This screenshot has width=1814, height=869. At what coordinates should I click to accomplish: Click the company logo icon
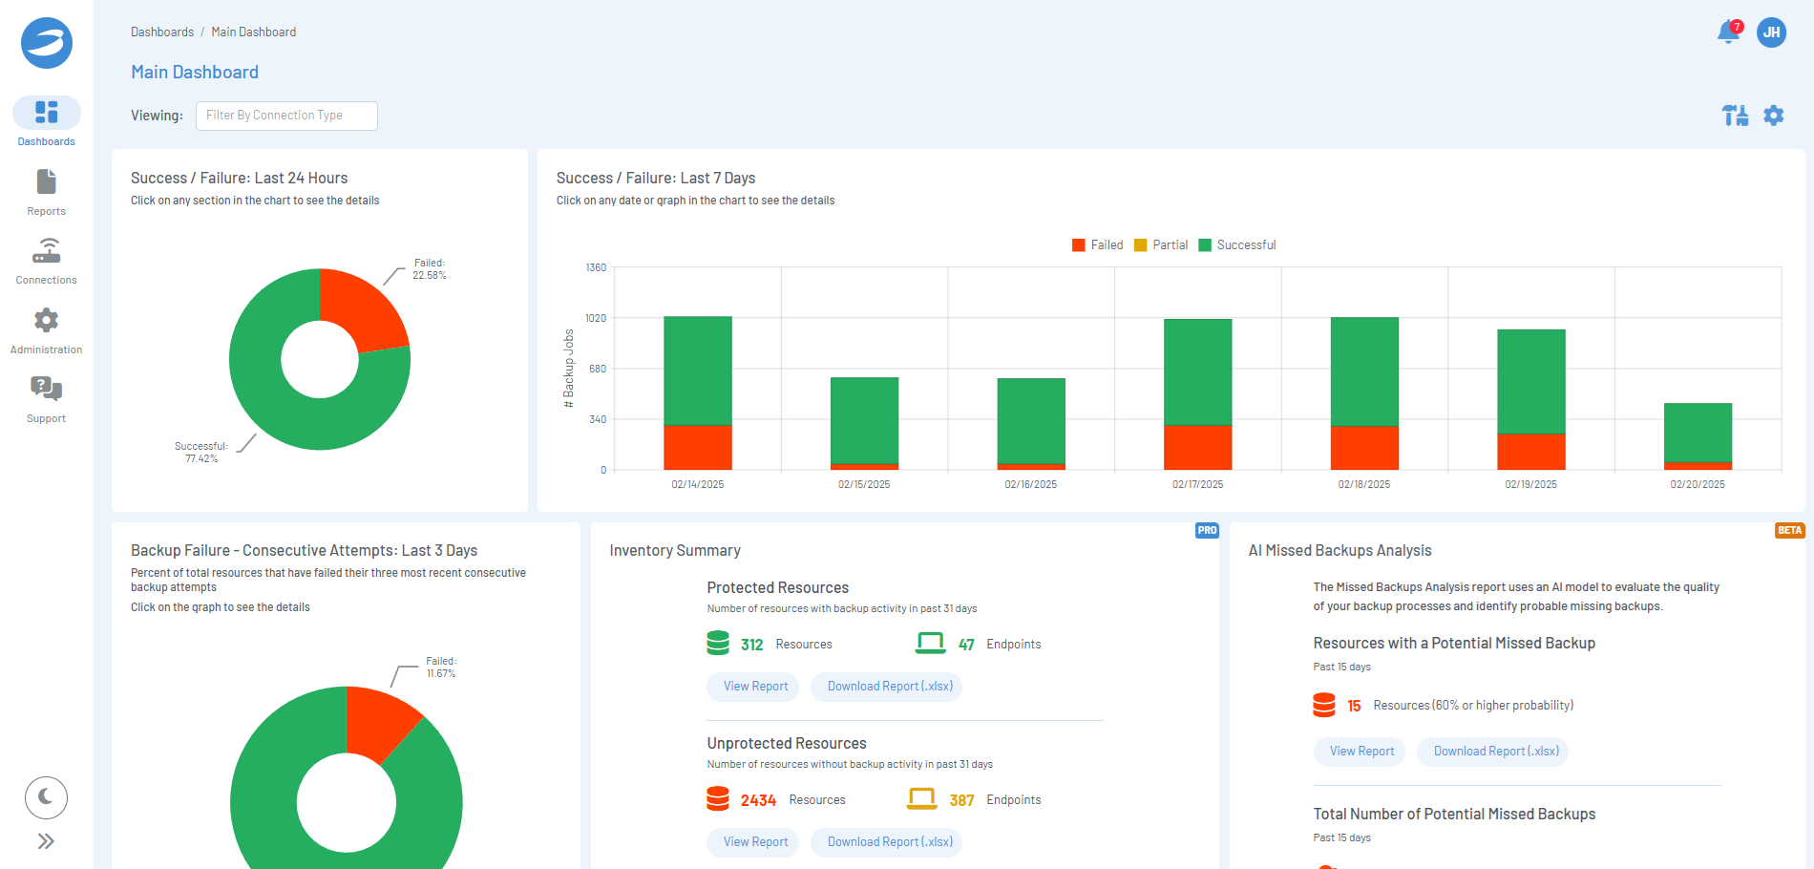(47, 43)
